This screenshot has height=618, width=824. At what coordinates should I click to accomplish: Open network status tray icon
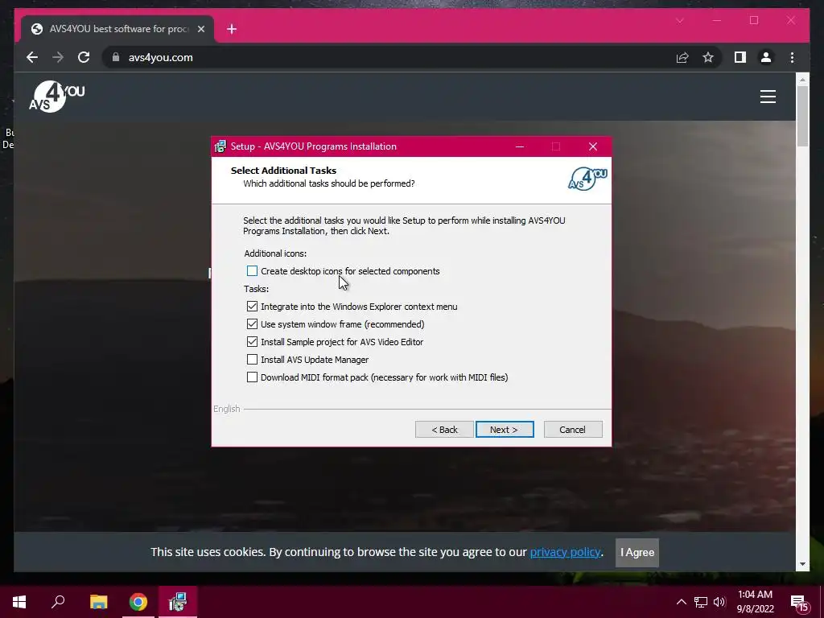click(701, 602)
